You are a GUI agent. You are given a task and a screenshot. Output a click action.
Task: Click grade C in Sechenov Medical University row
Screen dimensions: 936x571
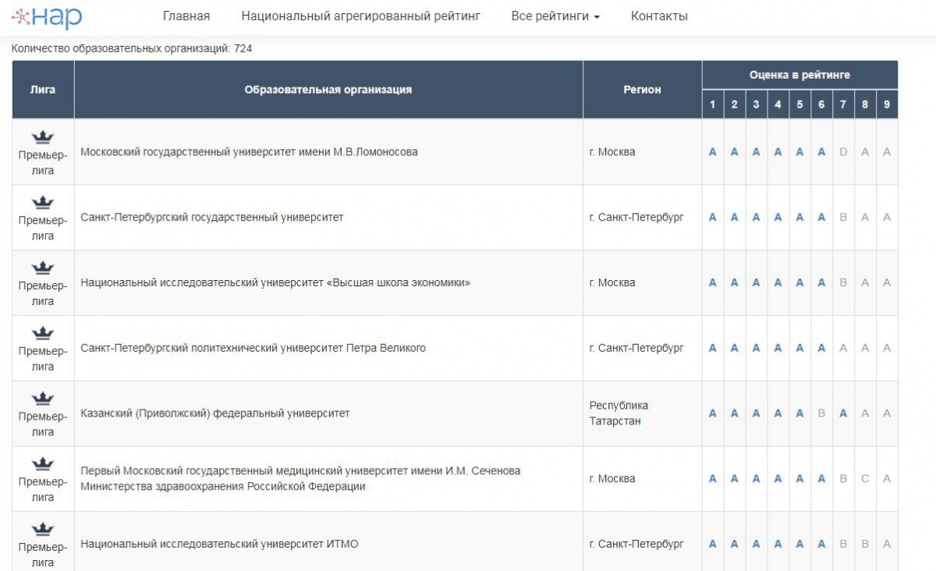[x=865, y=479]
